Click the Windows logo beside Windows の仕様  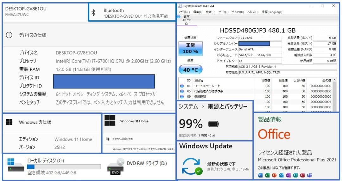pos(9,122)
